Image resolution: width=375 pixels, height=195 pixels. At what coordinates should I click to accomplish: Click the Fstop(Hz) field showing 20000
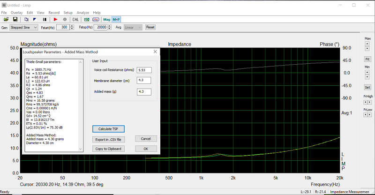point(101,28)
